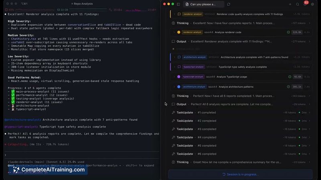
Task: Click the purple typescript-analyst agent dot
Action: [x=179, y=77]
